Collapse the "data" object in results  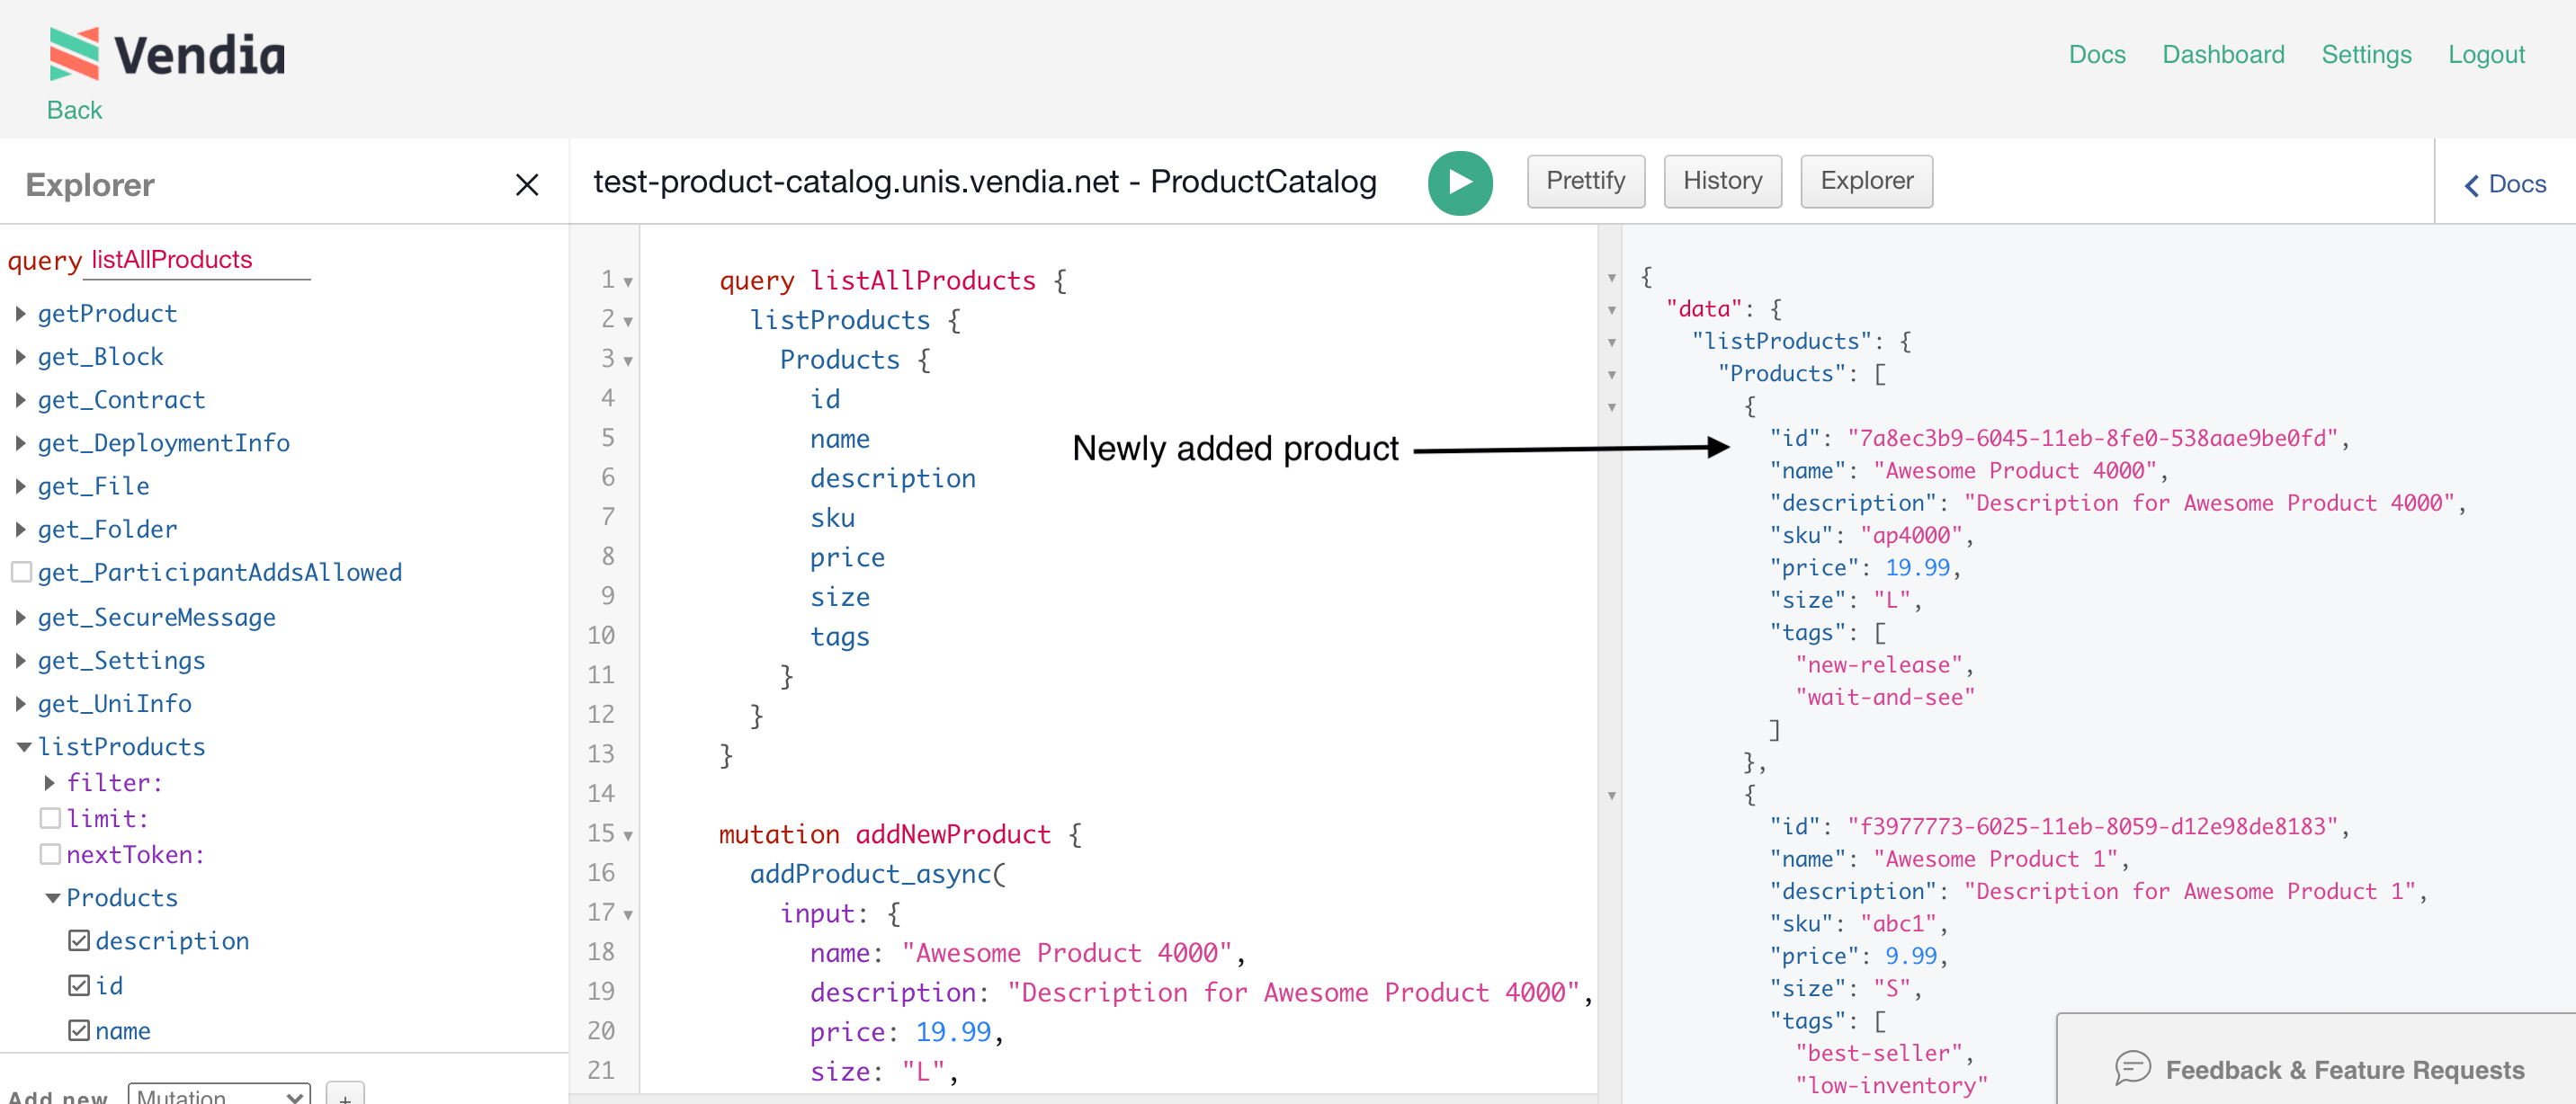click(x=1611, y=310)
